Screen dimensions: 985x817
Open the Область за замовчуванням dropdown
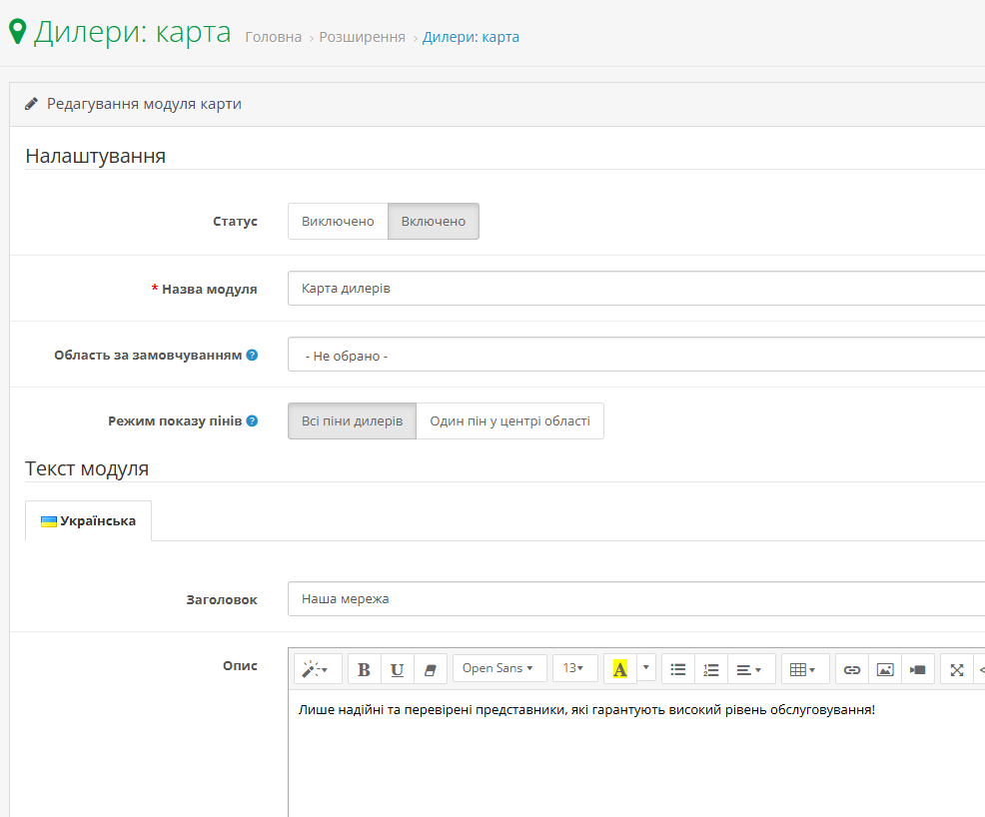636,355
